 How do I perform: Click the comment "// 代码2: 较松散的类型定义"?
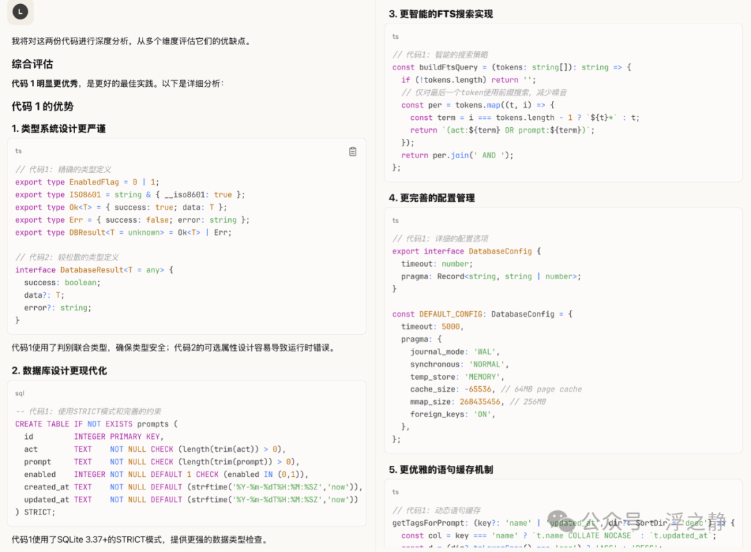pos(67,258)
